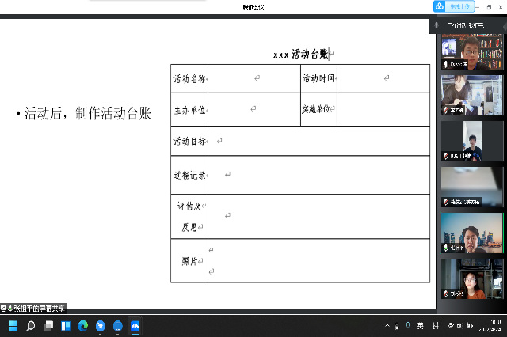Viewport: 507px width, 337px height.
Task: Open taskbar search magnifier
Action: [31, 326]
